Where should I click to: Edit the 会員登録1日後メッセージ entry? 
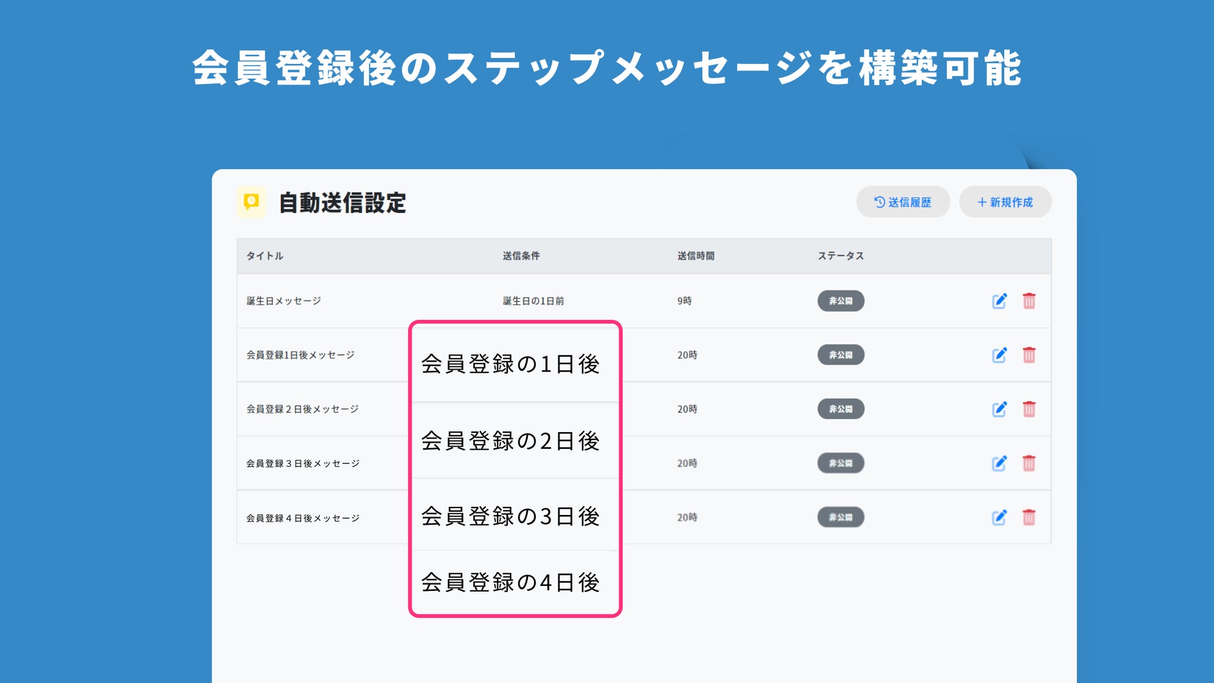click(x=999, y=355)
